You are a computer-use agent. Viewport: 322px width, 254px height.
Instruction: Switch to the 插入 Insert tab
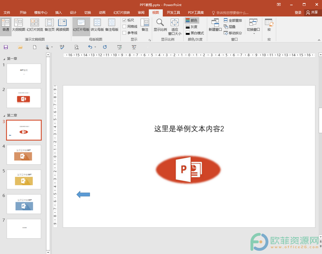pyautogui.click(x=59, y=13)
